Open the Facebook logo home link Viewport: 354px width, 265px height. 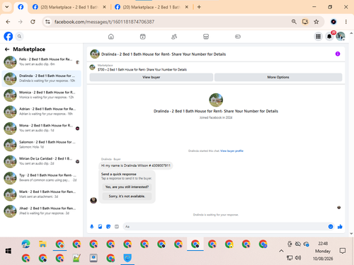click(8, 37)
